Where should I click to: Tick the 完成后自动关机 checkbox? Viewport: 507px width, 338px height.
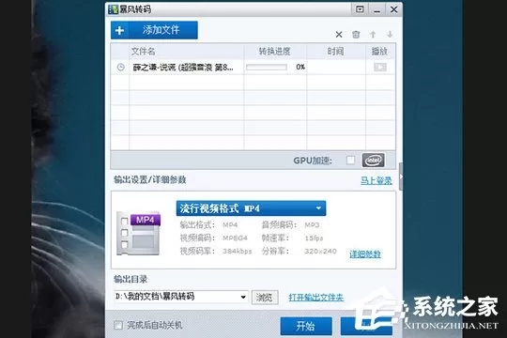[x=118, y=325]
